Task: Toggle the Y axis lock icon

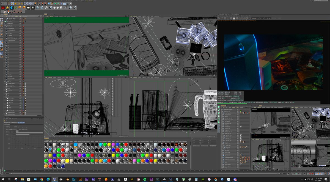Action: (29, 4)
